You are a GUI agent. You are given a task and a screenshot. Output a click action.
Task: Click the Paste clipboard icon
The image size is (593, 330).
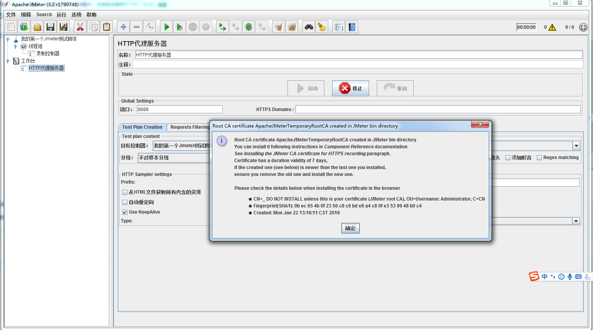[107, 27]
